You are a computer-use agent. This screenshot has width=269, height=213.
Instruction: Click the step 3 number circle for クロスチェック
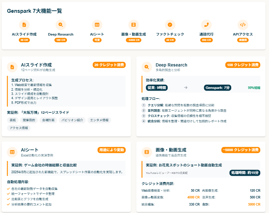144,116
